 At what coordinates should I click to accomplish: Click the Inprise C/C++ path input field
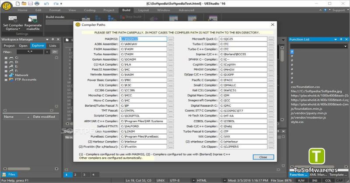point(243,54)
